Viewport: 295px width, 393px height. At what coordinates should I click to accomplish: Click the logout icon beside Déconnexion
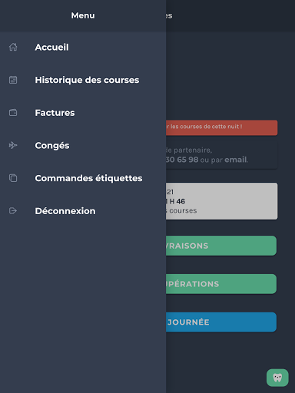point(13,211)
